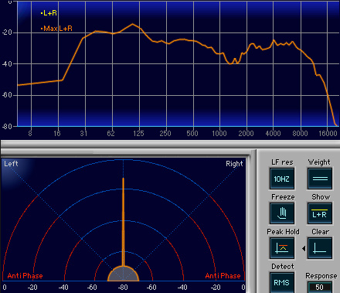Click the -40 dB level axis label
Screen dimensions: 340x293
[7, 63]
